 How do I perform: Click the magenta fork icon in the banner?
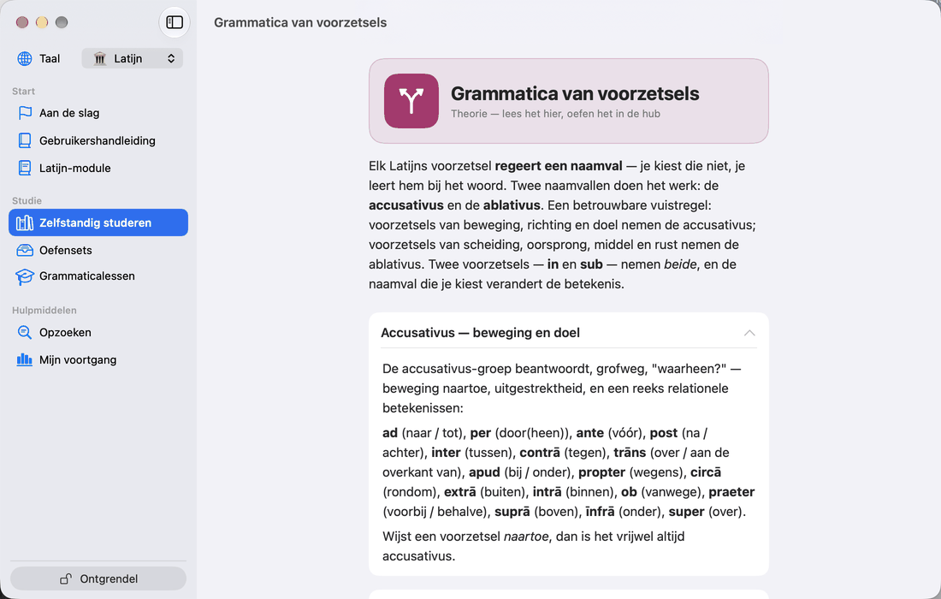(411, 101)
